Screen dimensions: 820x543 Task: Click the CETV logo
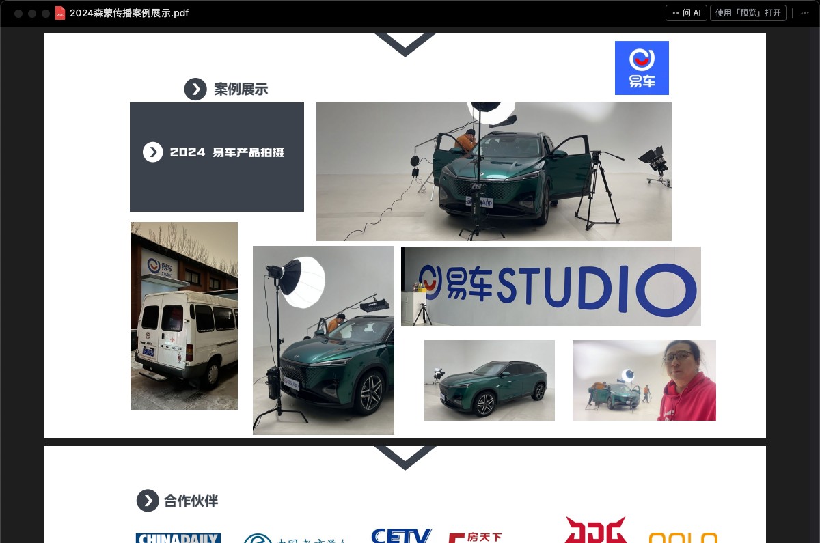(402, 535)
